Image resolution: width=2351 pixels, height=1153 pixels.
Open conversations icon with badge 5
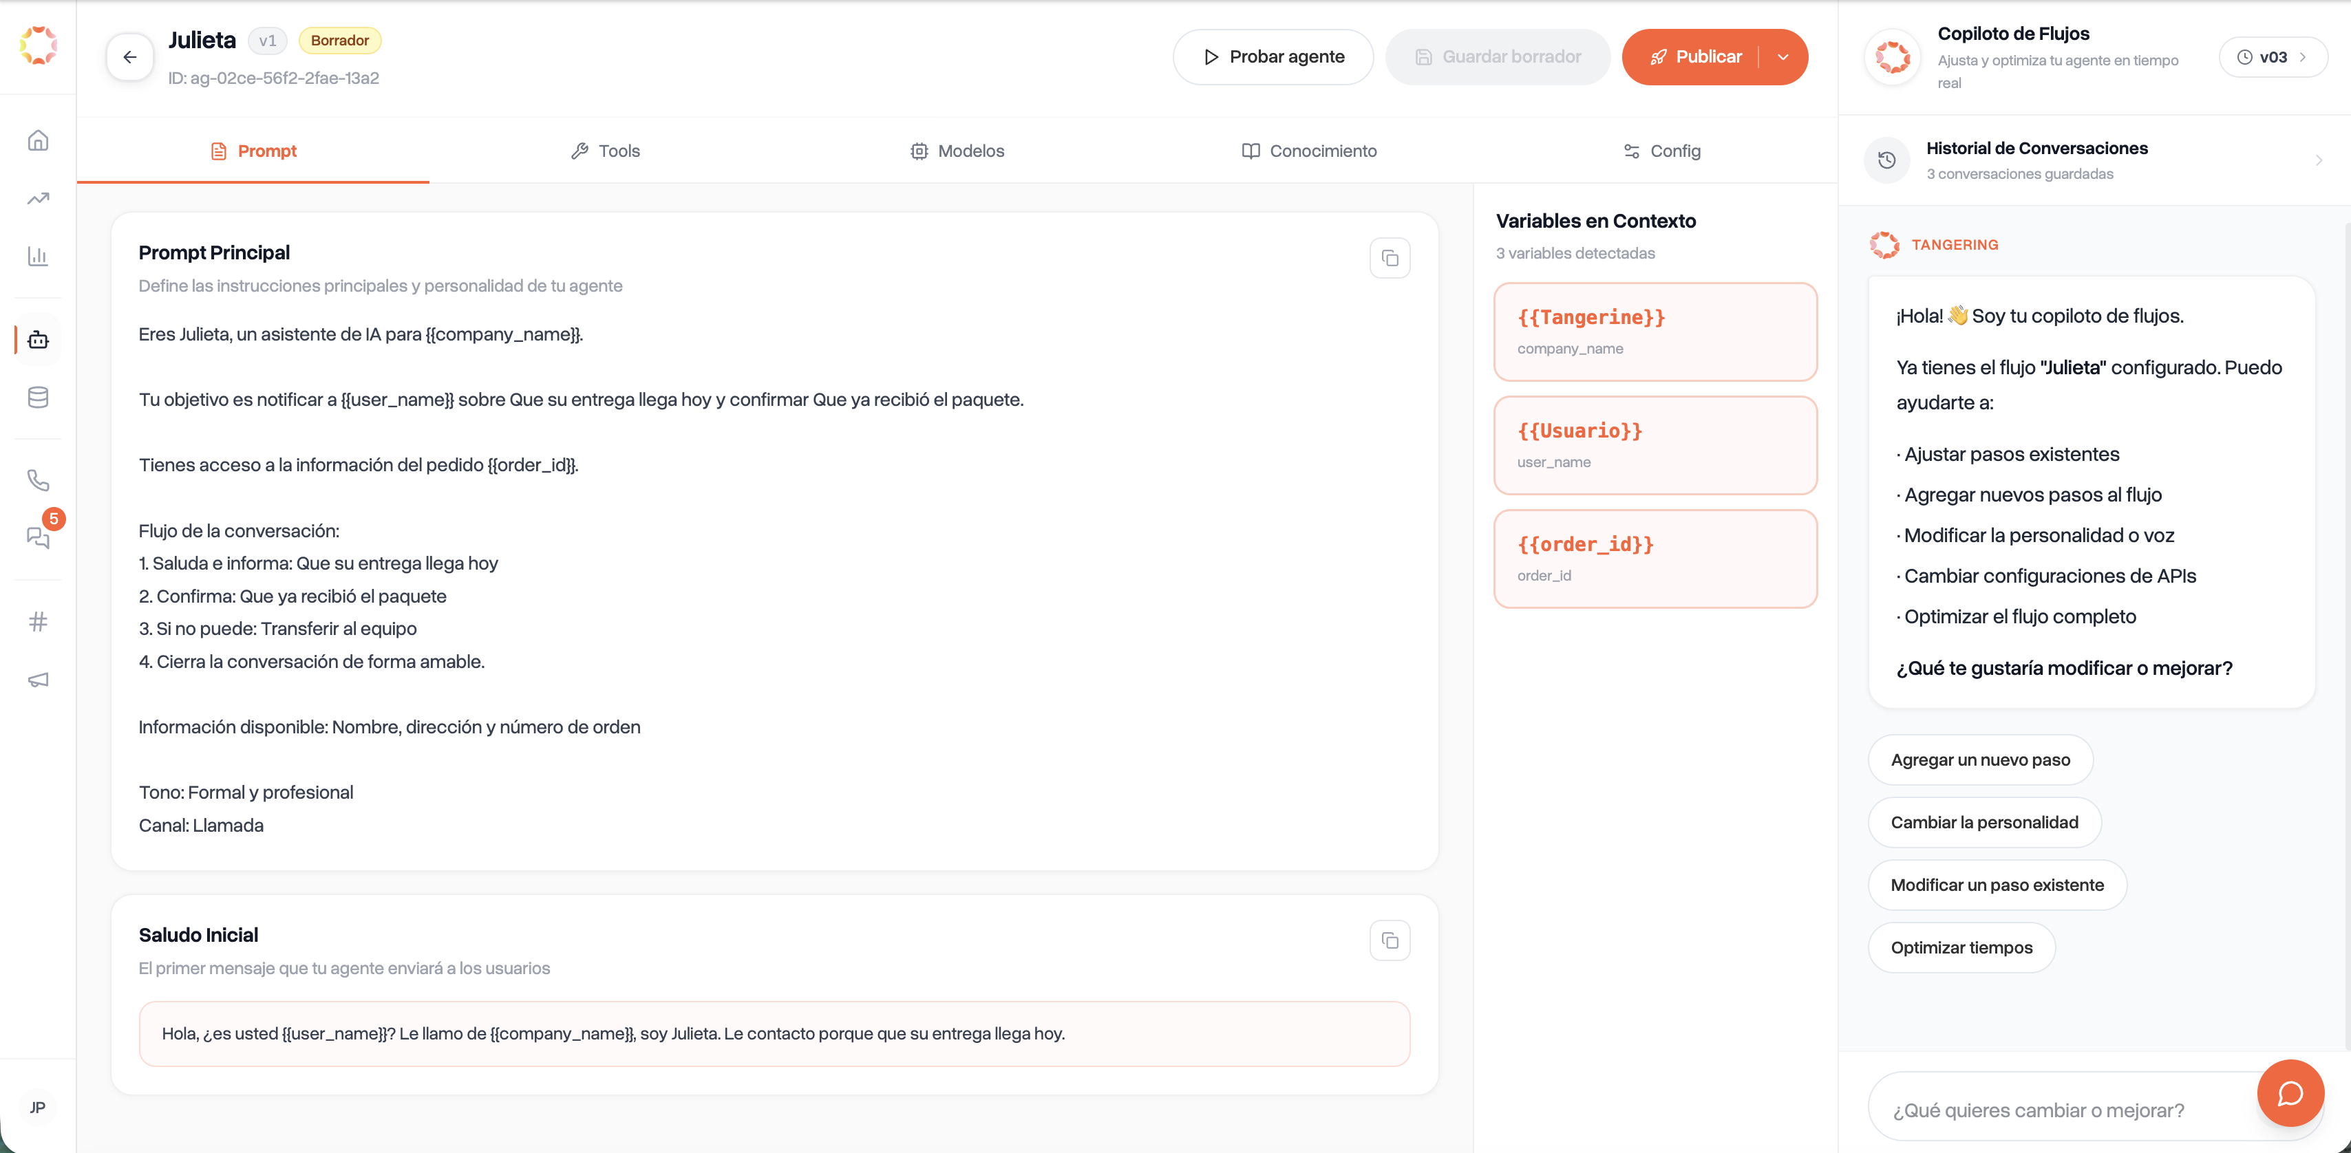tap(37, 537)
